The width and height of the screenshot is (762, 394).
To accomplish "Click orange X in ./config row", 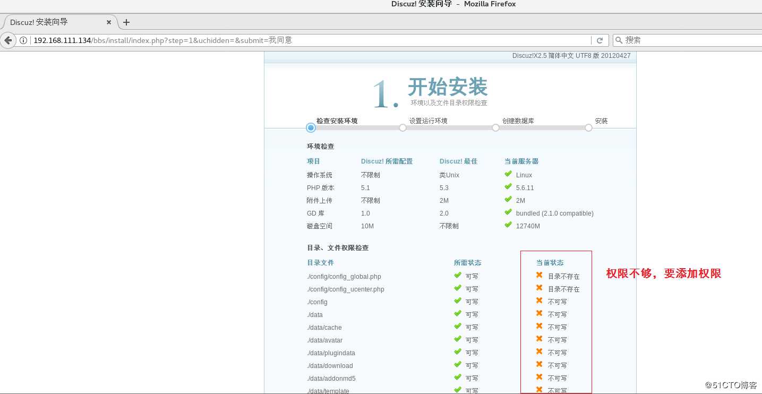I will tap(539, 301).
